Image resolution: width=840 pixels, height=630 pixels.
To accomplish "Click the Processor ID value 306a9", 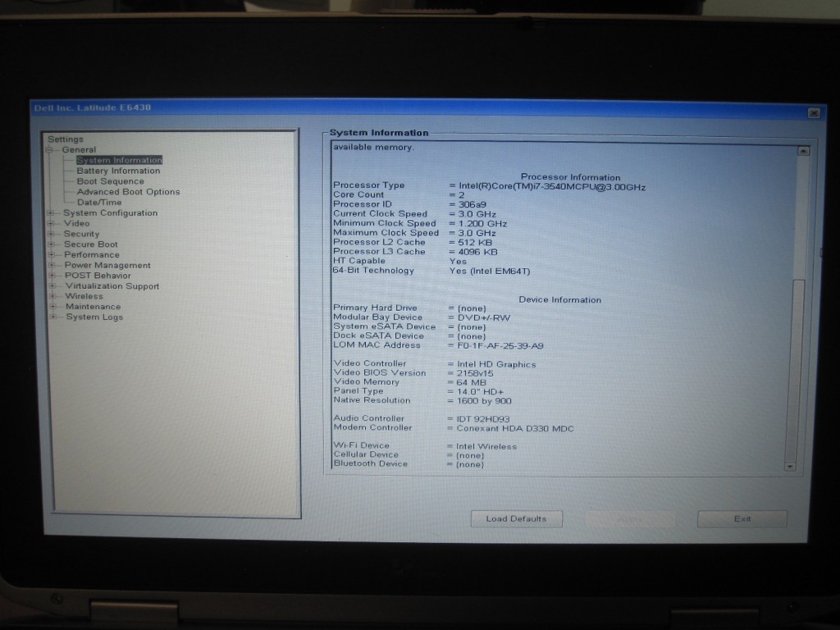I will coord(472,204).
